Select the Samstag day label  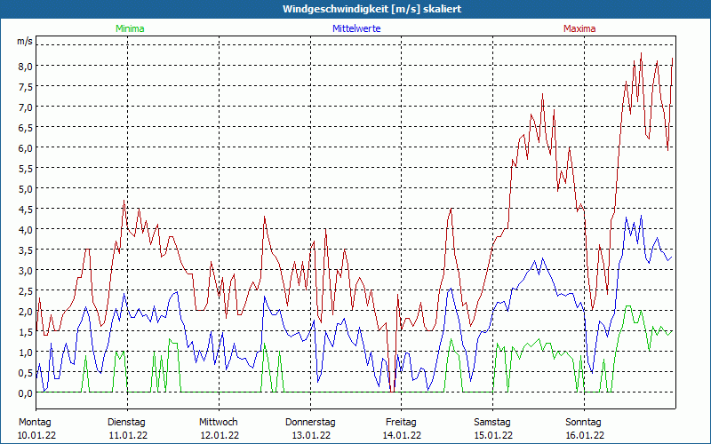(492, 422)
